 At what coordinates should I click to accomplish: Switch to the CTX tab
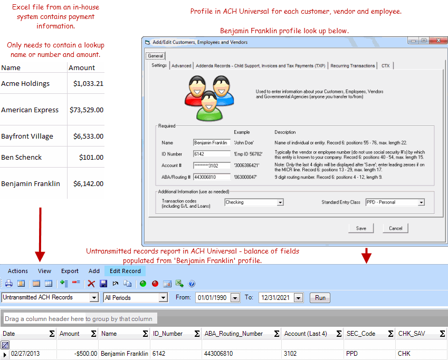click(x=385, y=66)
